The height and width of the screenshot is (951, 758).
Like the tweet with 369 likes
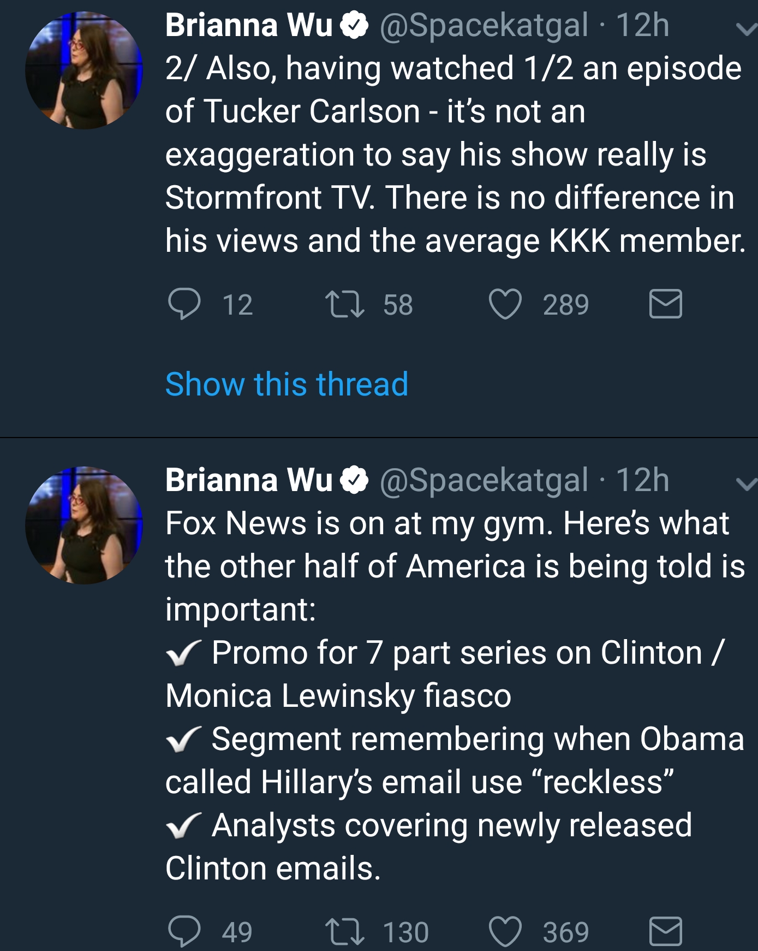pos(505,931)
